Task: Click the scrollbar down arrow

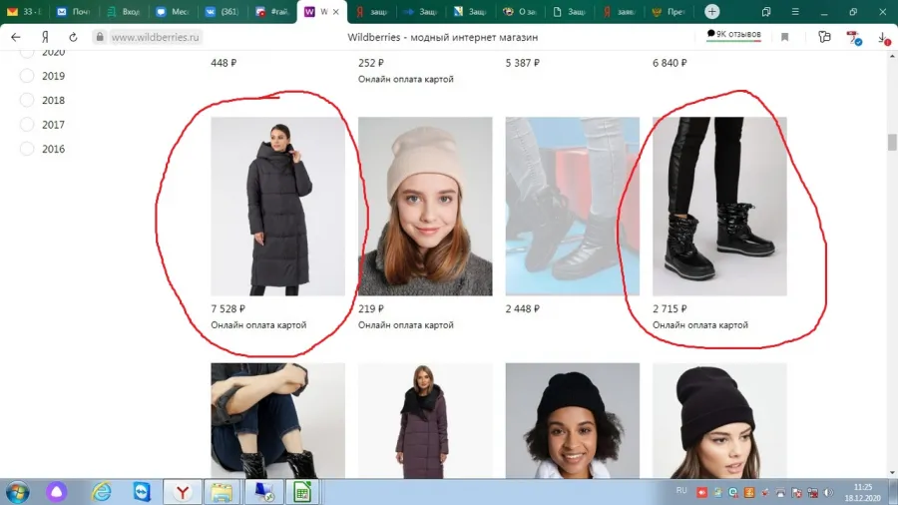Action: [892, 473]
